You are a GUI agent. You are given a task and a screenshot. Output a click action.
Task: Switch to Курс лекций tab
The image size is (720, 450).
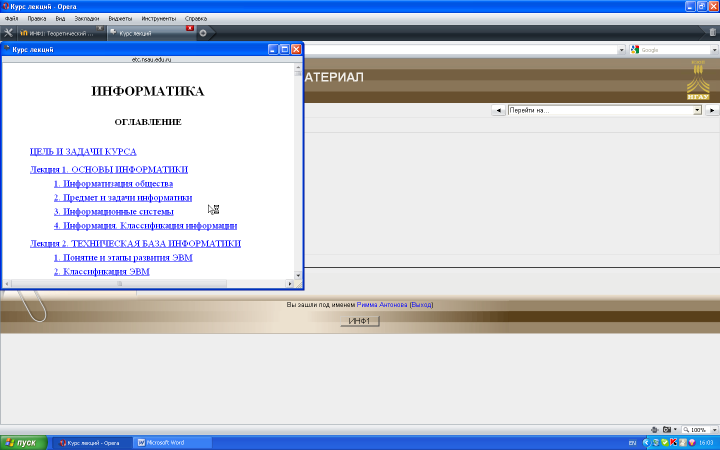[151, 33]
